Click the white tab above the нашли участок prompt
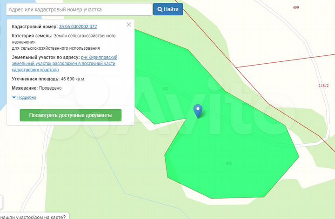The height and width of the screenshot is (219, 335). tap(1, 202)
